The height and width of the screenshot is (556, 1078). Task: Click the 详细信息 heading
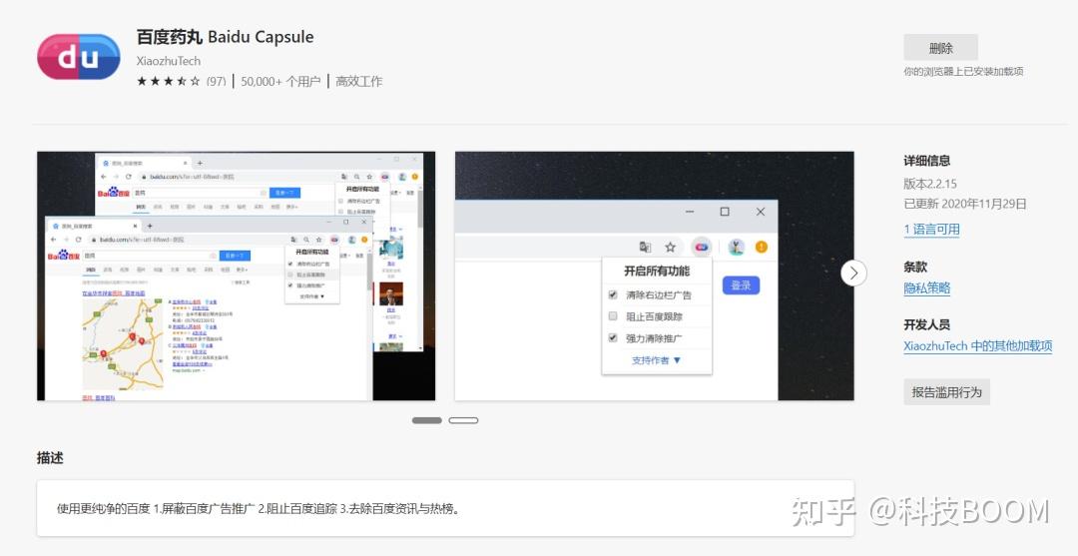tap(926, 161)
